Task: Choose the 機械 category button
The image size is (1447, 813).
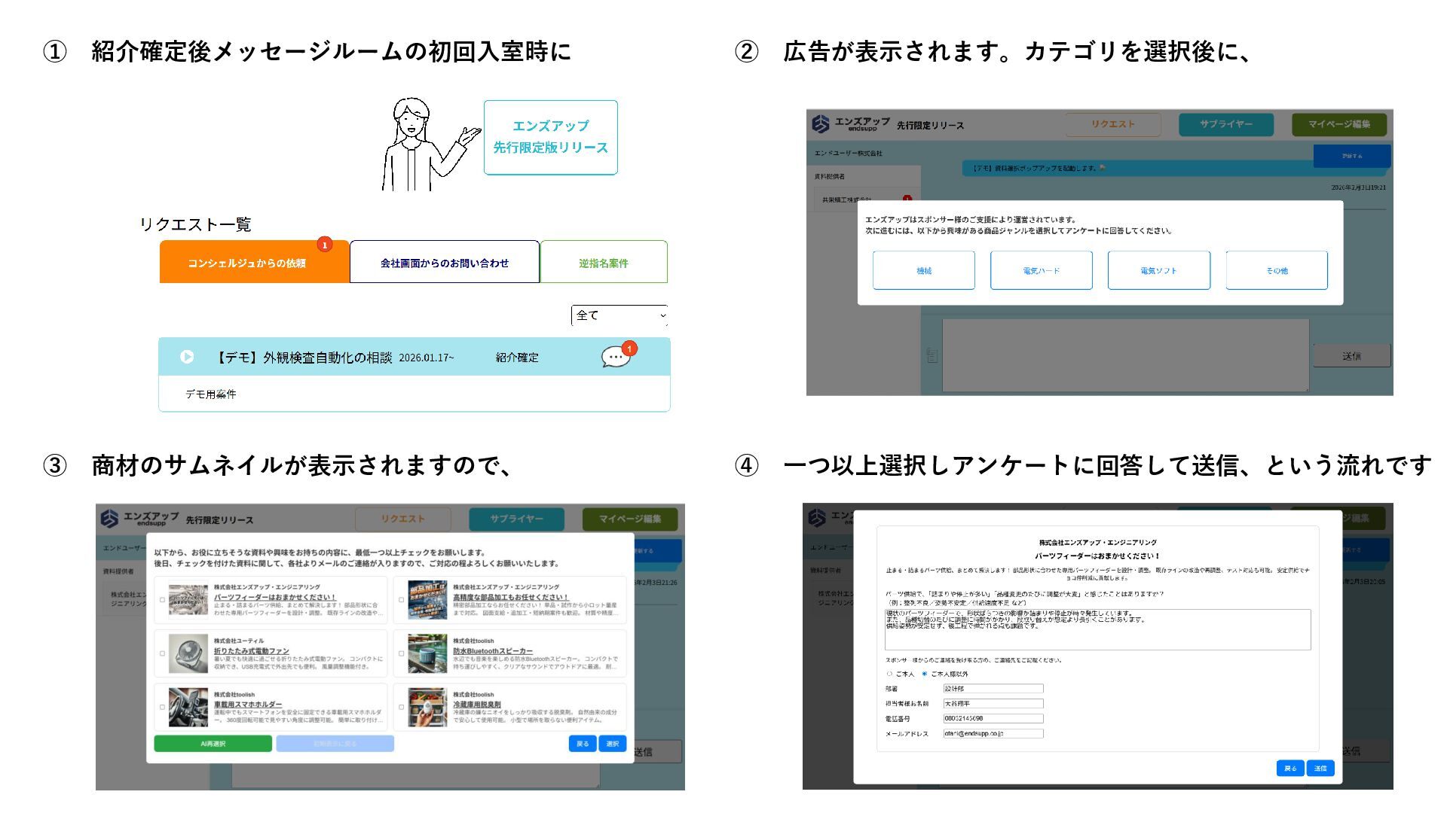Action: tap(923, 270)
